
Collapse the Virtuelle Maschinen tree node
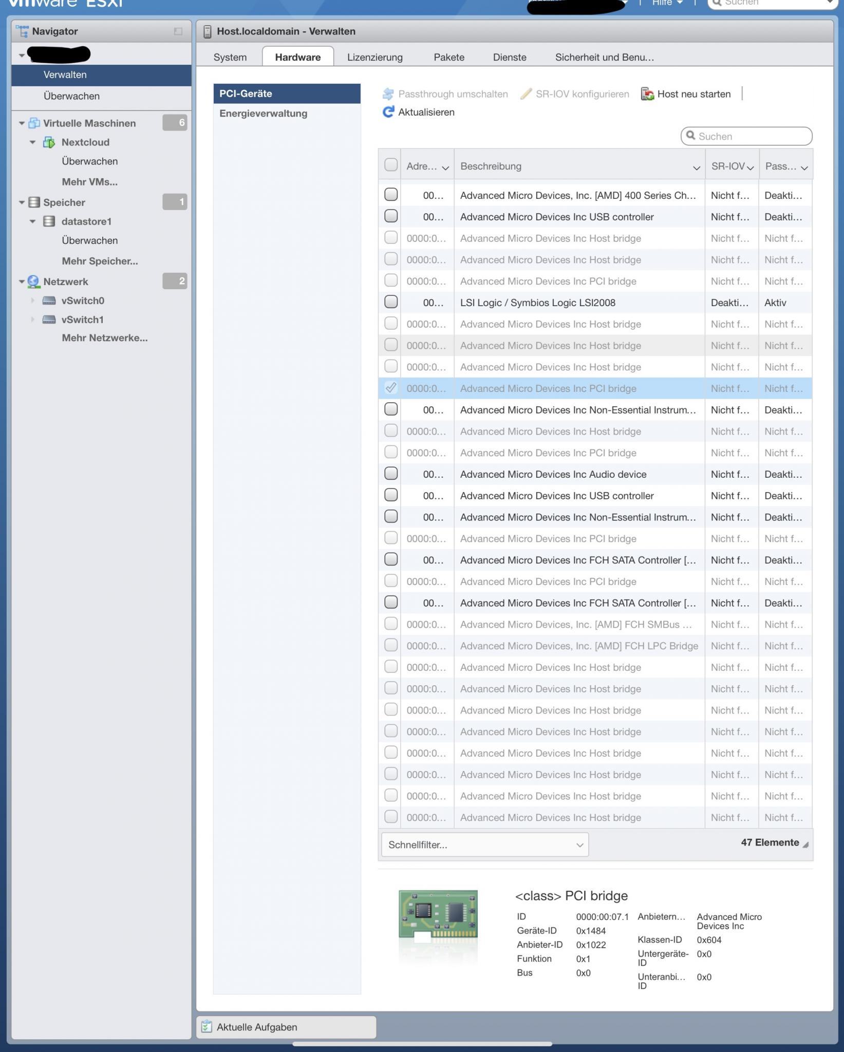[x=22, y=123]
